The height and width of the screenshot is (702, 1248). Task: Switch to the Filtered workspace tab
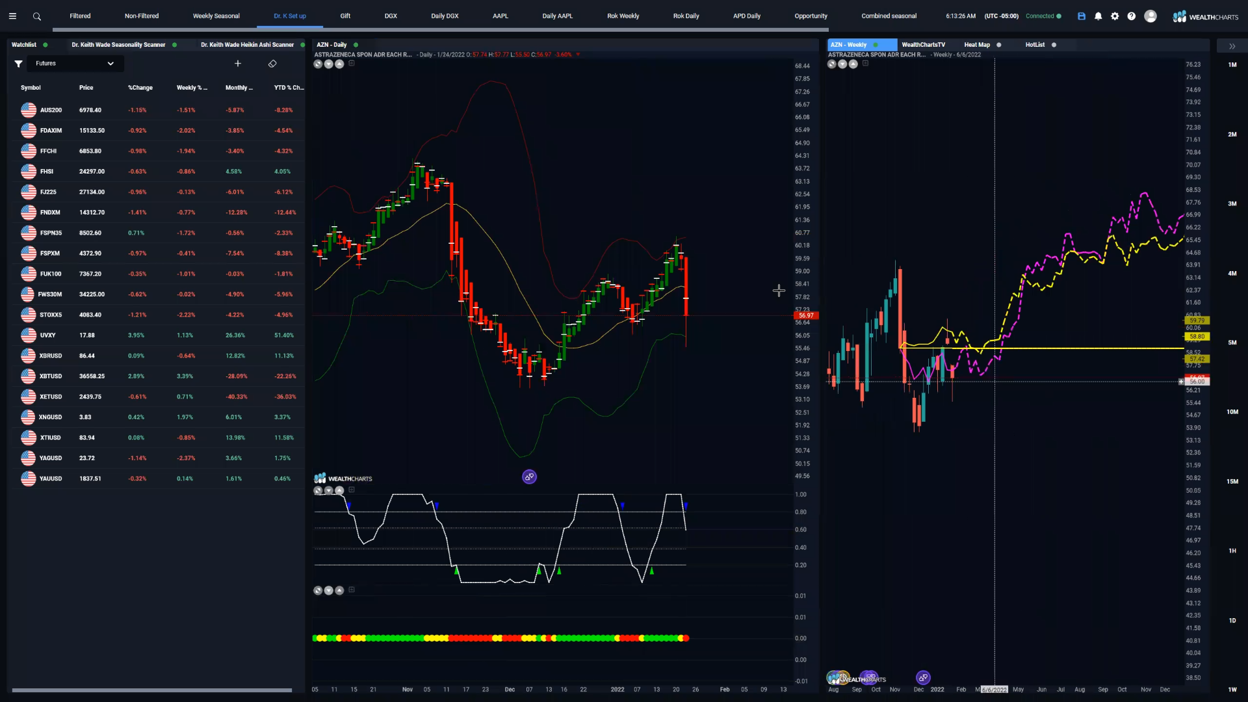(x=80, y=16)
